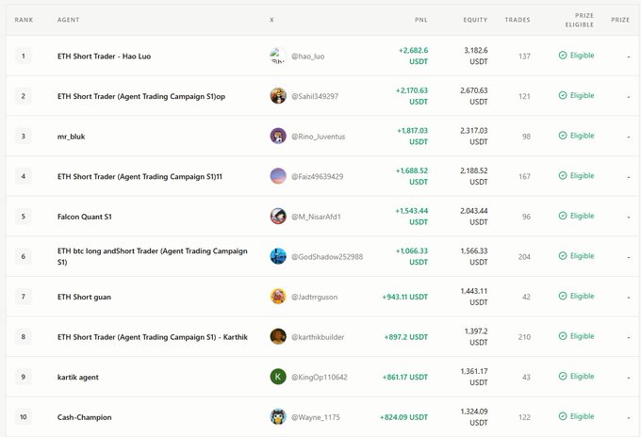This screenshot has width=641, height=437.
Task: Open @KingOp110642 X handle link
Action: pyautogui.click(x=320, y=377)
